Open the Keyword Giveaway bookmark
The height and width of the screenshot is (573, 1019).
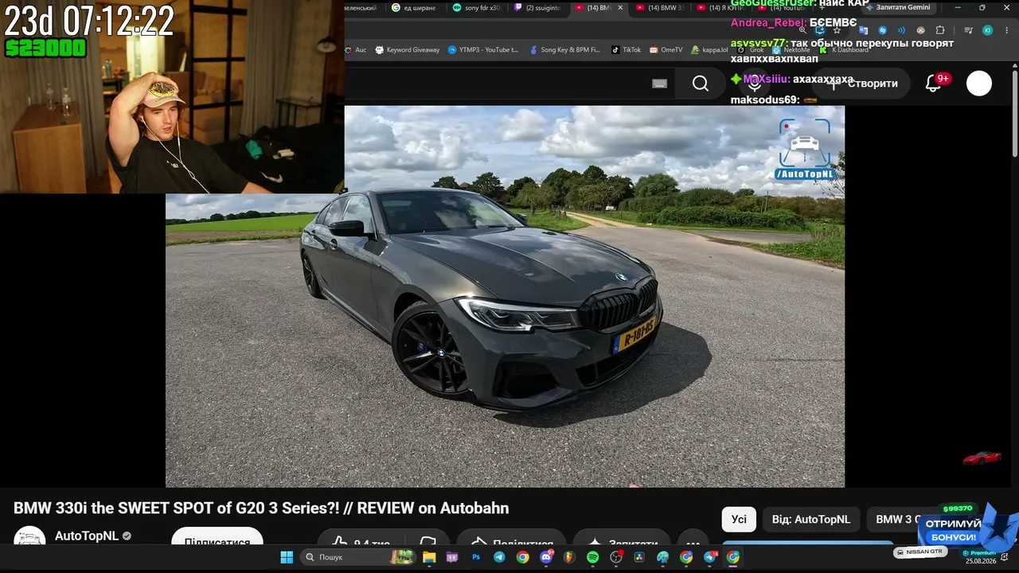tap(407, 49)
